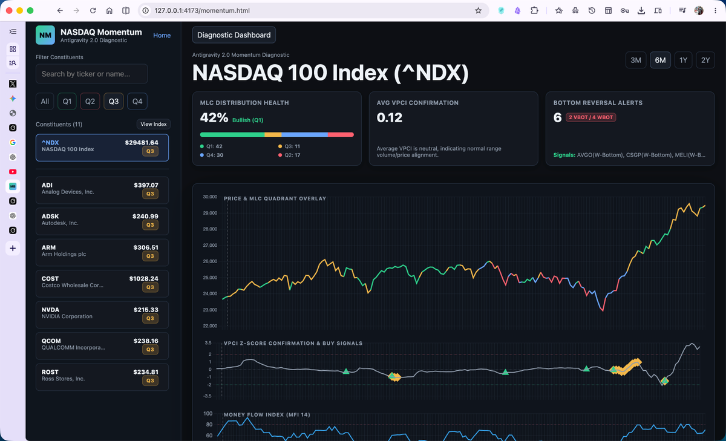Click the red segment of distribution bar

tap(341, 134)
